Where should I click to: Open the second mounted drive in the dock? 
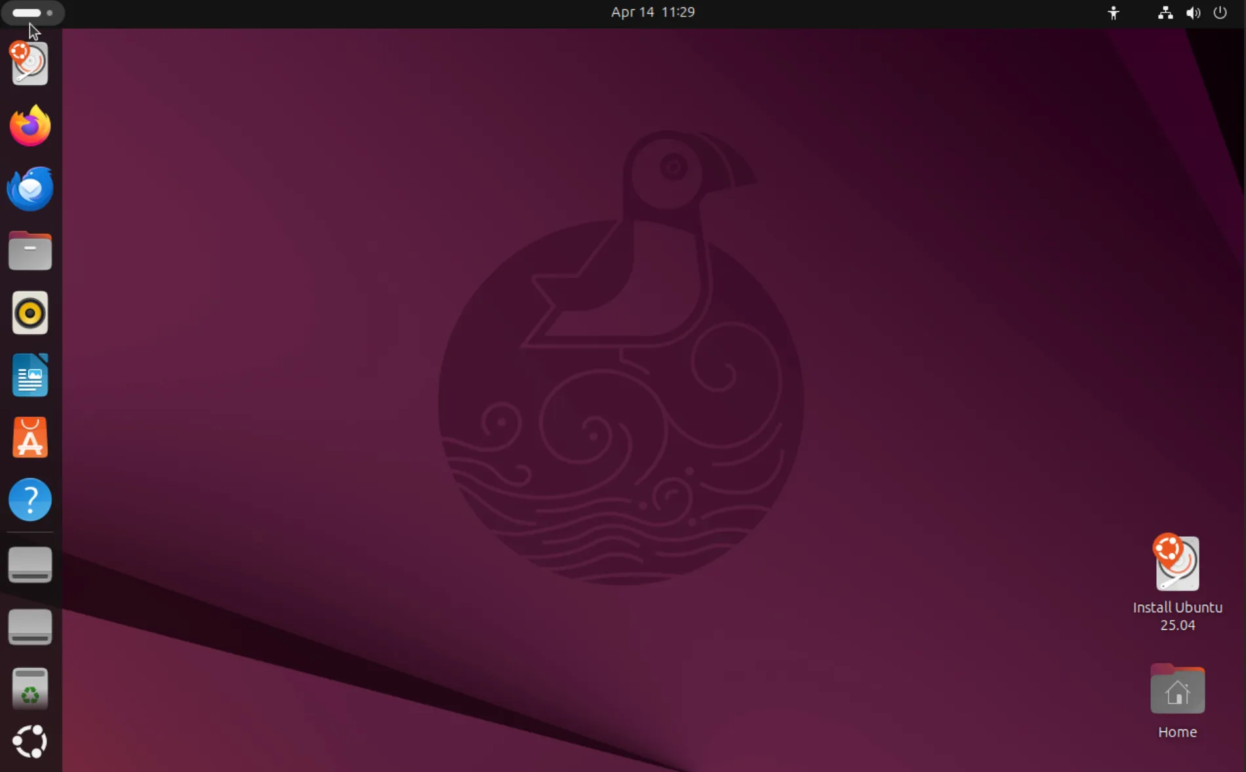click(x=30, y=627)
